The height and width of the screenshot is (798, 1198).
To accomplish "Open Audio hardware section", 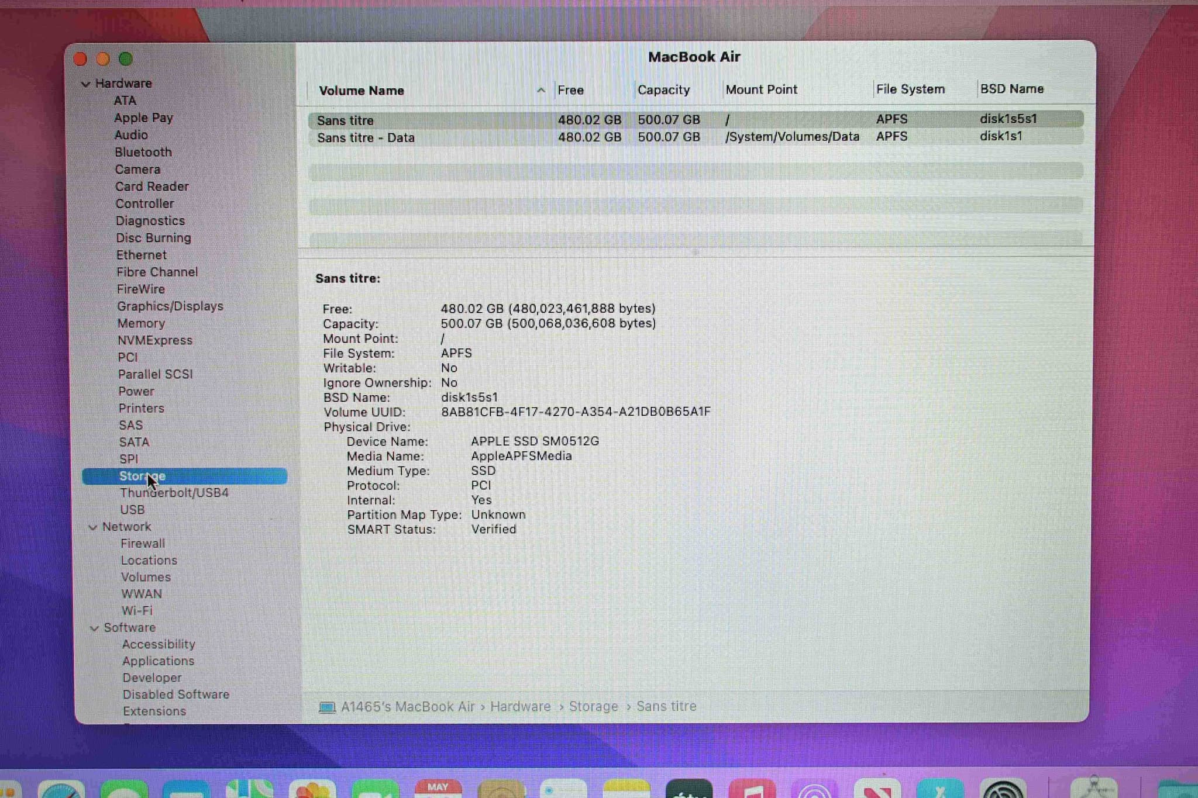I will [131, 135].
